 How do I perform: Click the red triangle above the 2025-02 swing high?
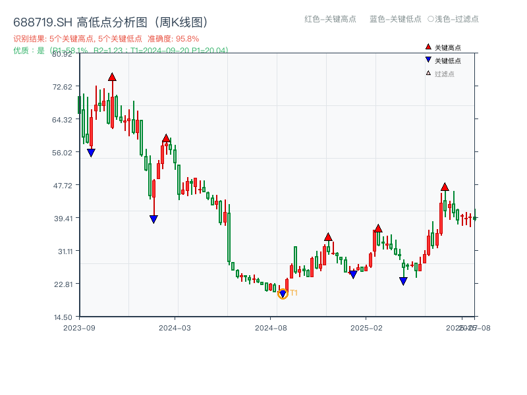[377, 228]
